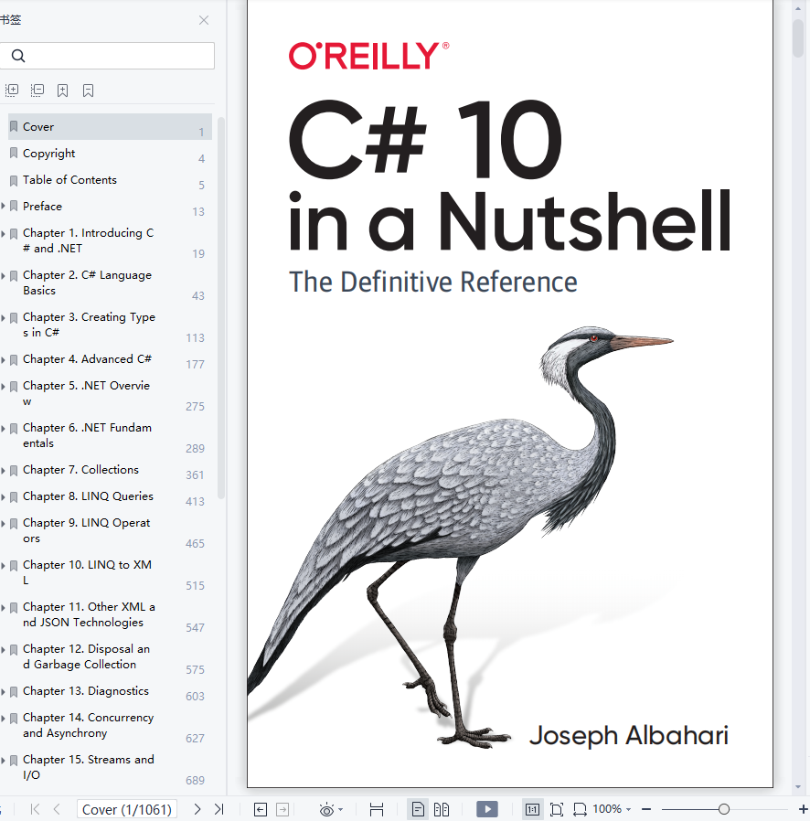The height and width of the screenshot is (821, 810).
Task: Delete the selected bookmark
Action: click(88, 91)
